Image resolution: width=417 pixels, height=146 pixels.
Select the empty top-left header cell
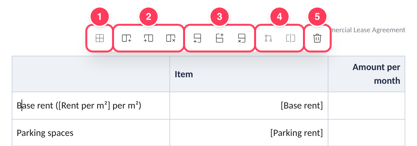91,74
